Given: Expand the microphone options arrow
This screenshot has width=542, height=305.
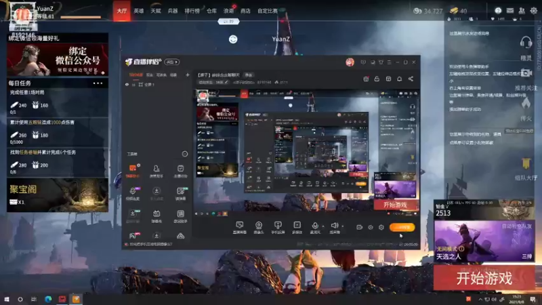Looking at the screenshot, I should pyautogui.click(x=323, y=226).
